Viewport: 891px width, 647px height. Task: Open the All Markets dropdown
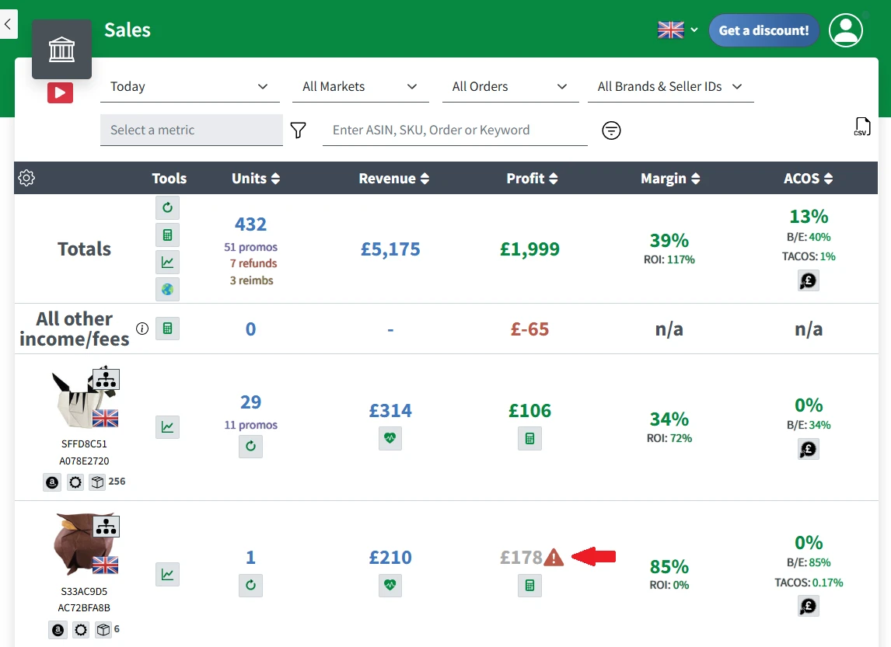tap(360, 87)
